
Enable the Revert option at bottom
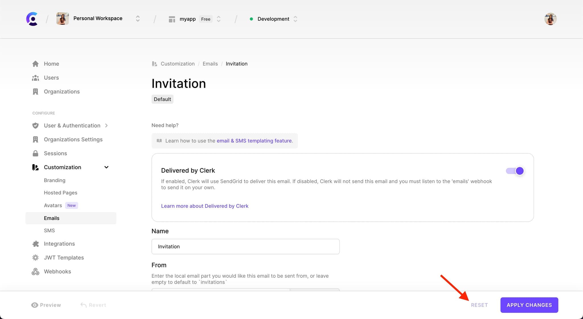[93, 305]
